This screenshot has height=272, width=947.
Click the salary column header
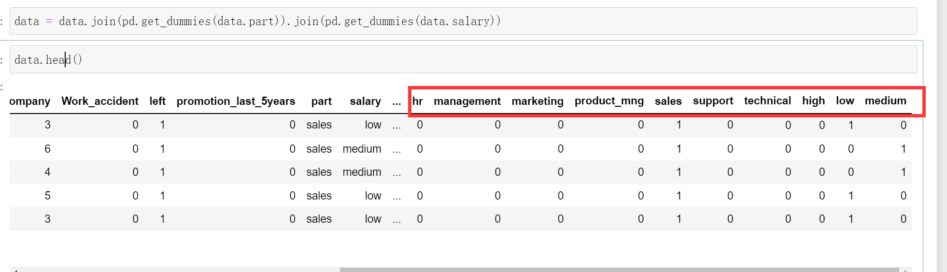[x=365, y=101]
